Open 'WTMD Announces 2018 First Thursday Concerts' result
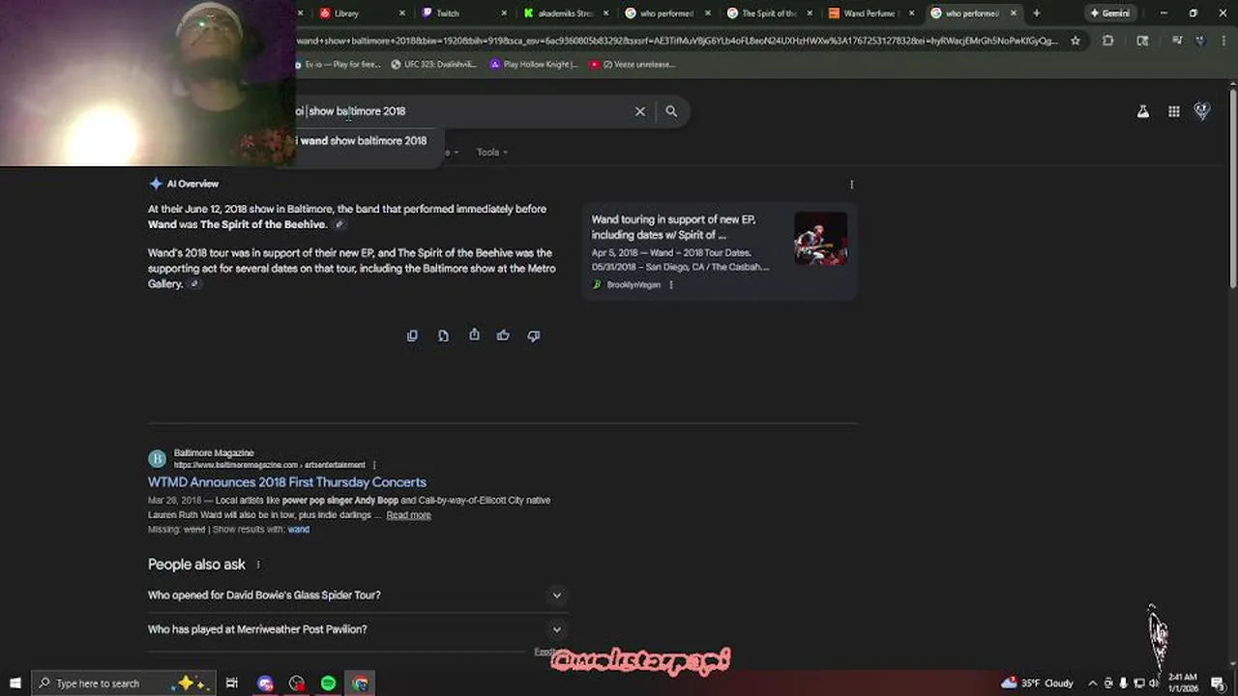The height and width of the screenshot is (696, 1238). click(286, 482)
